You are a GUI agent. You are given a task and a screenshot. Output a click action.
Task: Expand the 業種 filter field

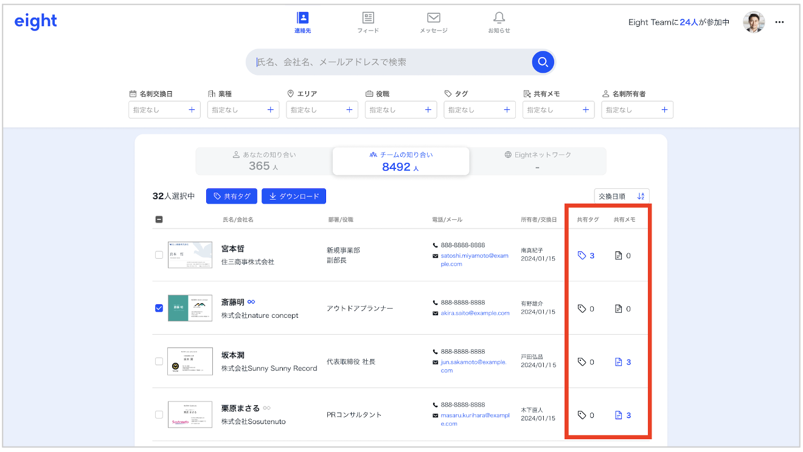click(243, 110)
